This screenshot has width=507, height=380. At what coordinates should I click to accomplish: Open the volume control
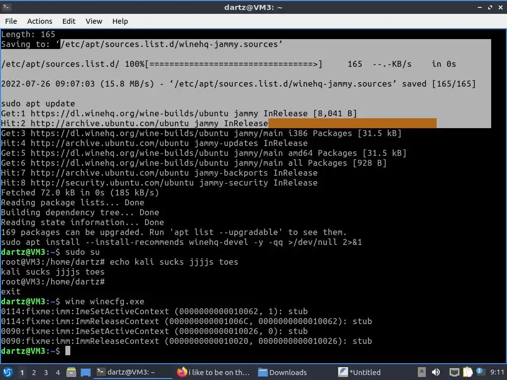click(x=436, y=372)
